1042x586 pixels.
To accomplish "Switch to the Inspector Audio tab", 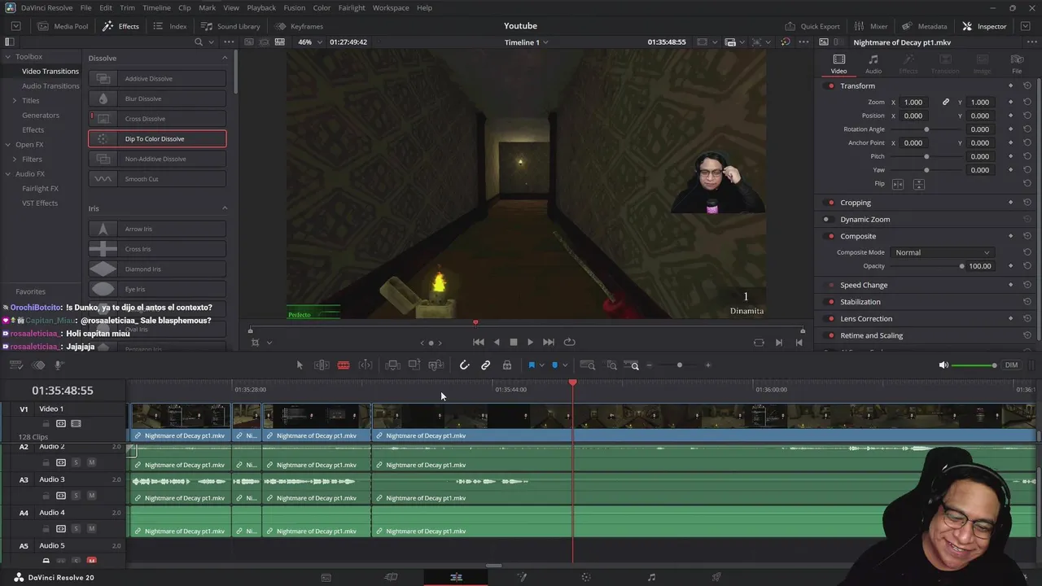I will click(x=873, y=63).
